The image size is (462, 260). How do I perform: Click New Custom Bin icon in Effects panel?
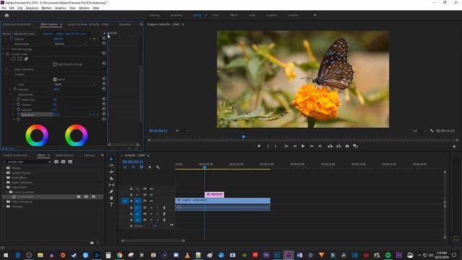pos(92,243)
